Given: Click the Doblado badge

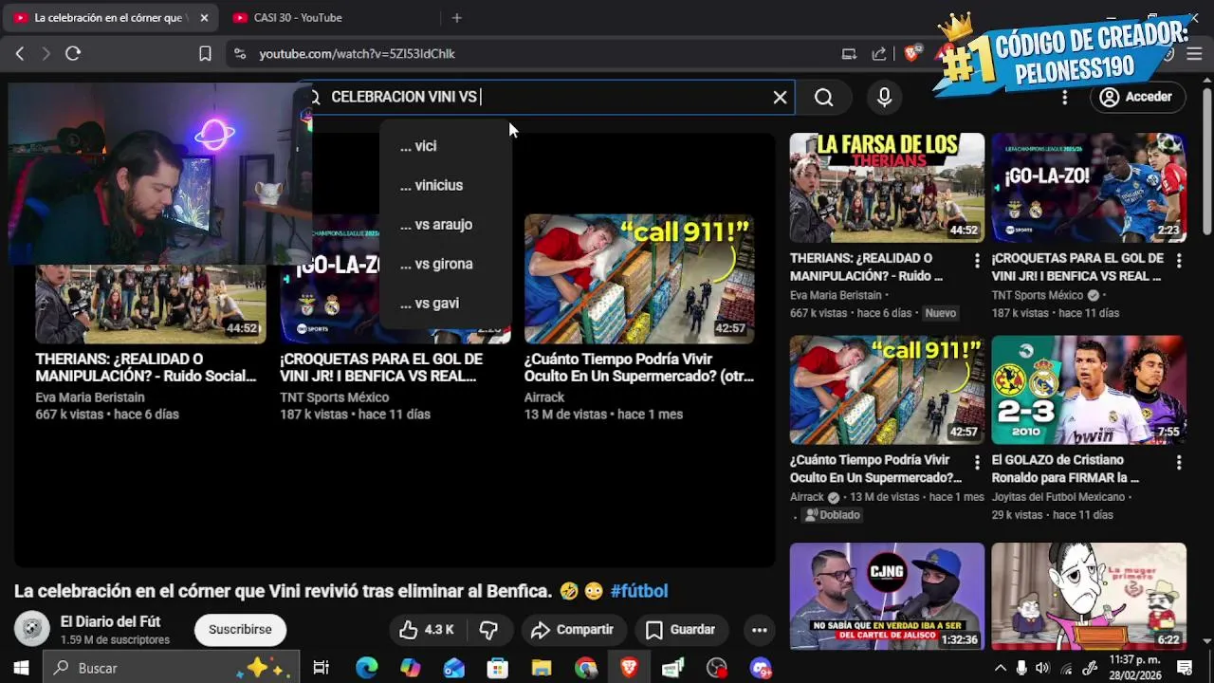Looking at the screenshot, I should point(833,515).
